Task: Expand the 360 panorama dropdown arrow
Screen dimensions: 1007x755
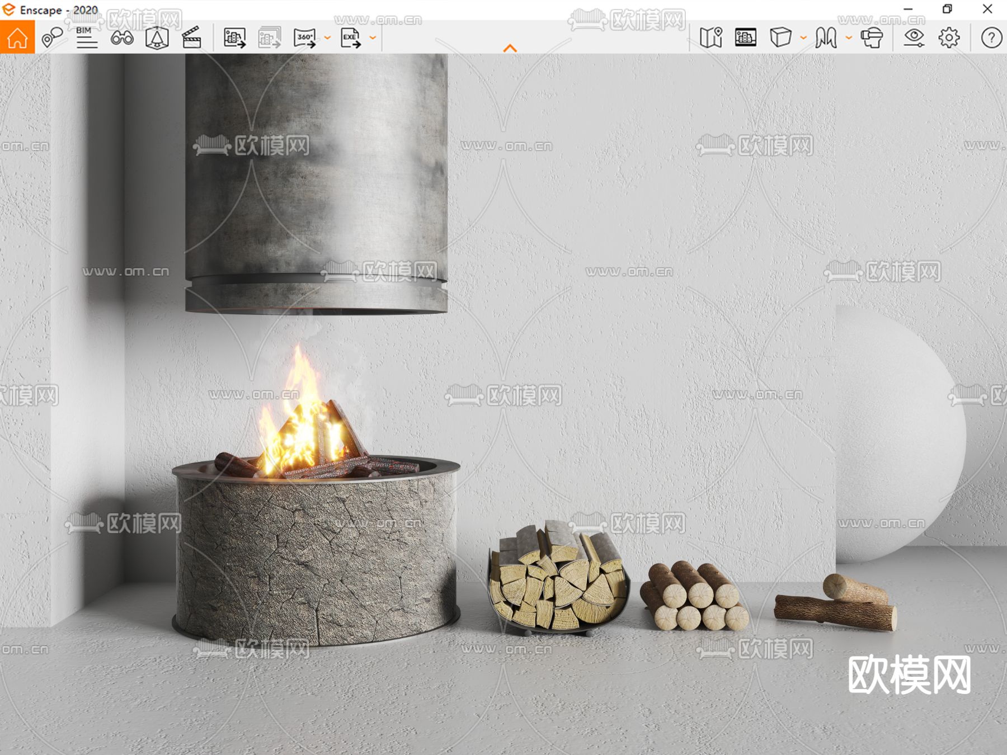Action: (x=327, y=38)
